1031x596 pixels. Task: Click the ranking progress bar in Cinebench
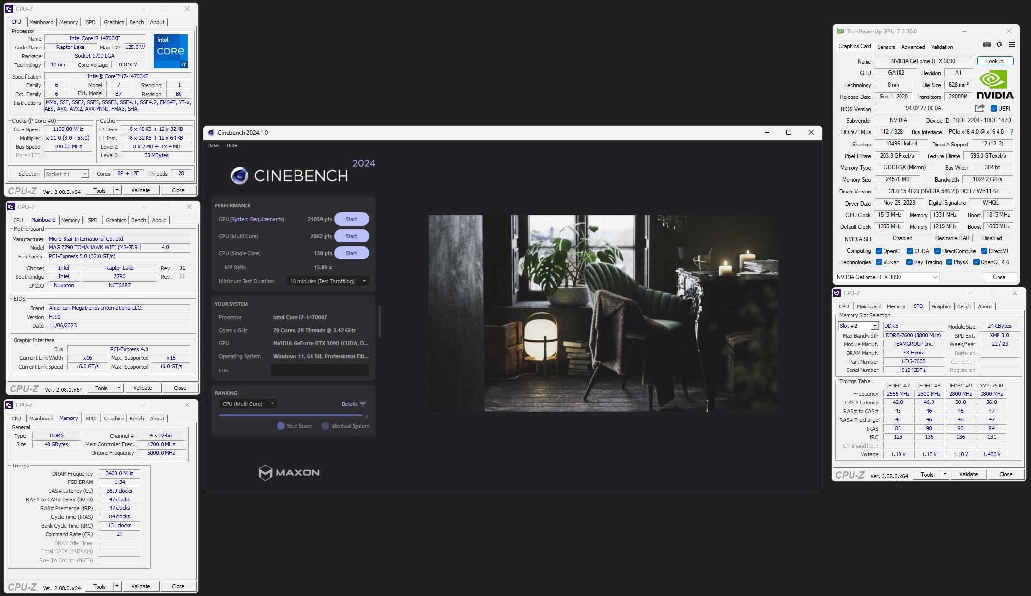291,415
